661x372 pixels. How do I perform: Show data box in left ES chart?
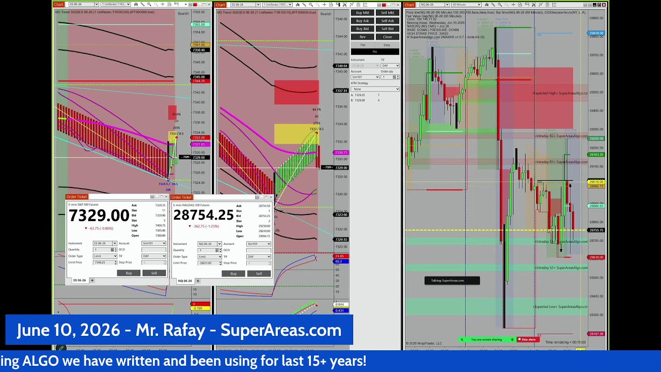[x=169, y=5]
